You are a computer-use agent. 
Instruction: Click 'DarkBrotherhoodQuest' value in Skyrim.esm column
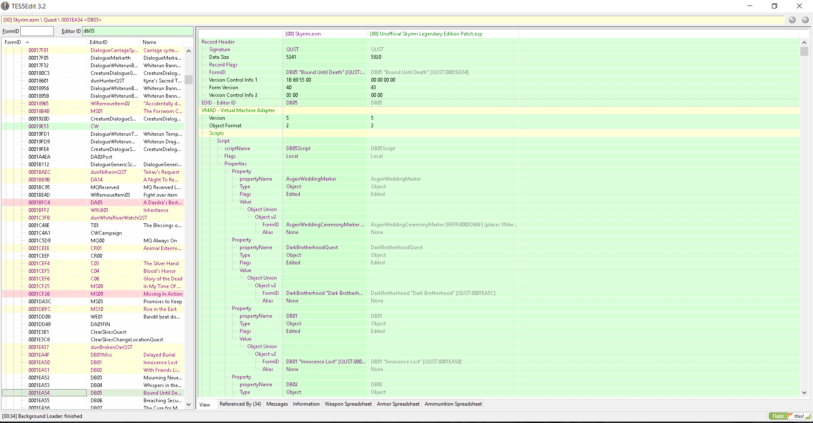(x=312, y=247)
